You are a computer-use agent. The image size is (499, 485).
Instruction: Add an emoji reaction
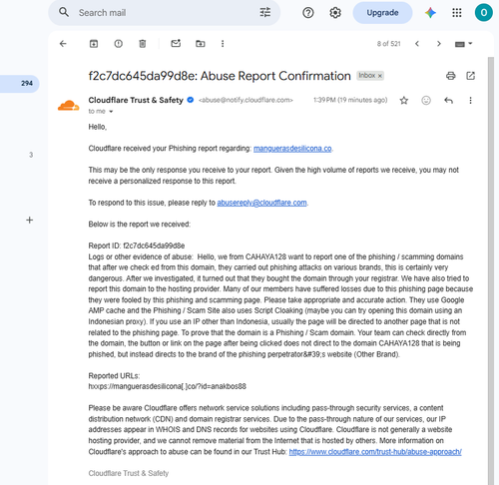pyautogui.click(x=426, y=100)
